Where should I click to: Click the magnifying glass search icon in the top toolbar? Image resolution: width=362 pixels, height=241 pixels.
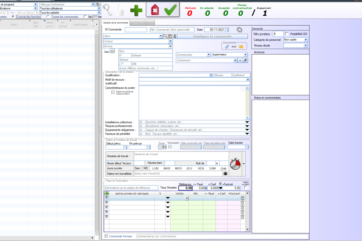coord(107,10)
